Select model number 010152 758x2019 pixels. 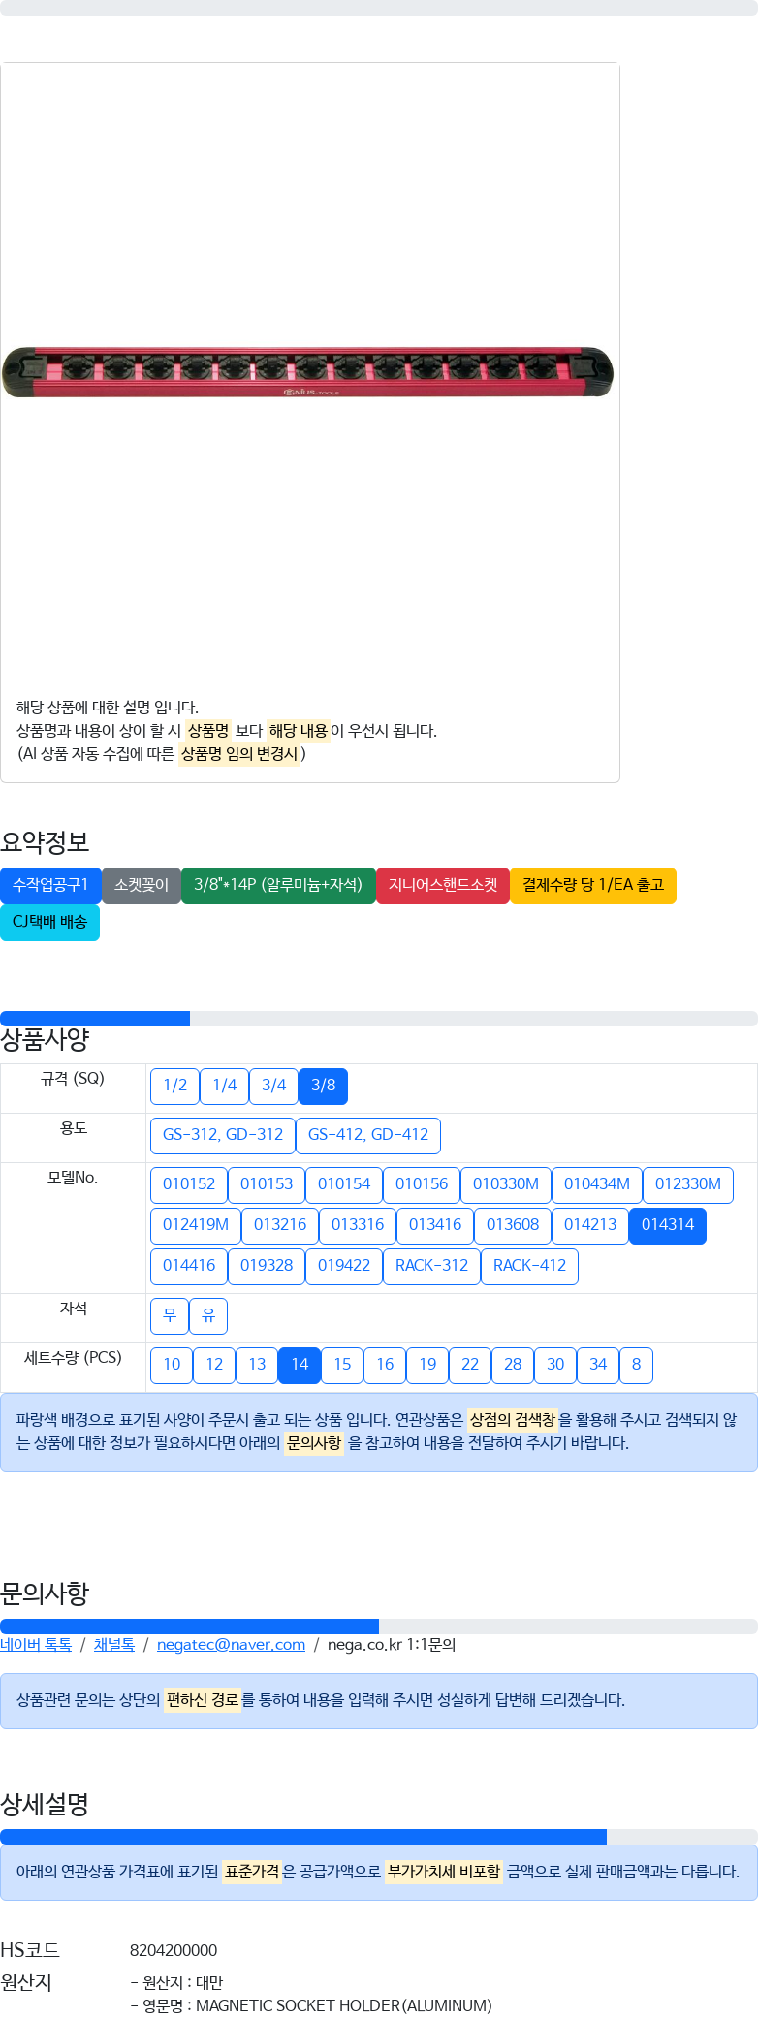[x=189, y=1184]
